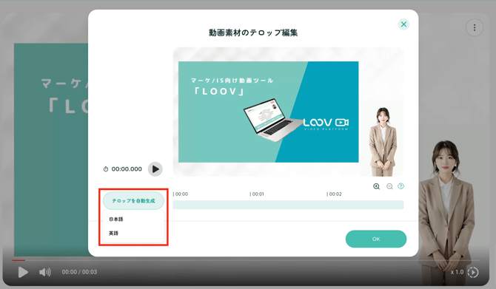Screen dimensions: 496x289
Task: Play the background video player
Action: click(22, 272)
